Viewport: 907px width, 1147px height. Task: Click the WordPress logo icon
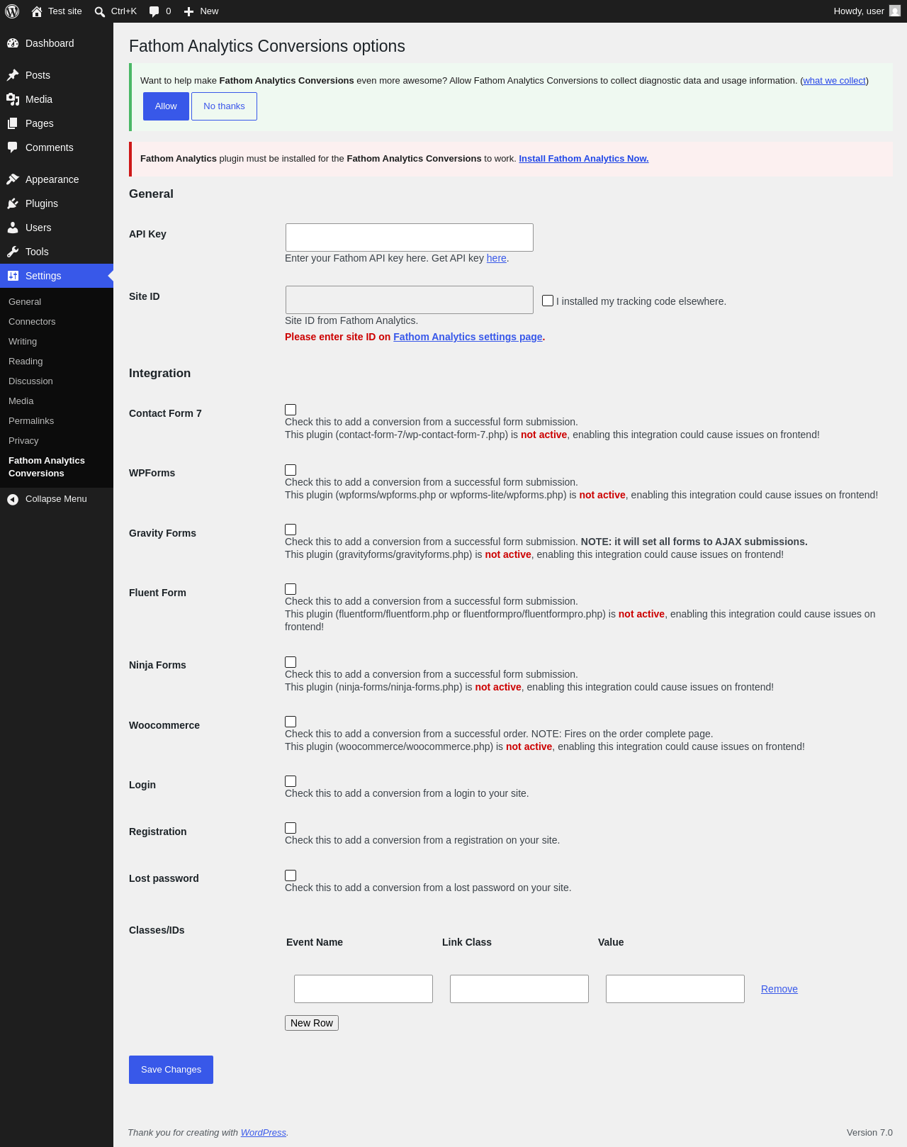(12, 11)
